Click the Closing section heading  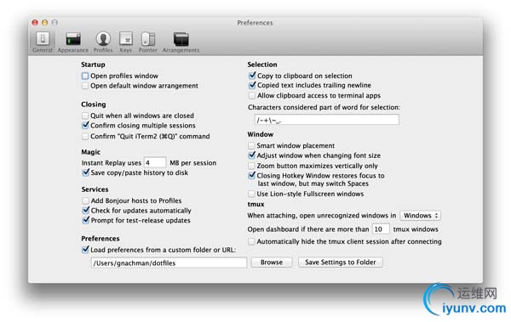coord(94,105)
